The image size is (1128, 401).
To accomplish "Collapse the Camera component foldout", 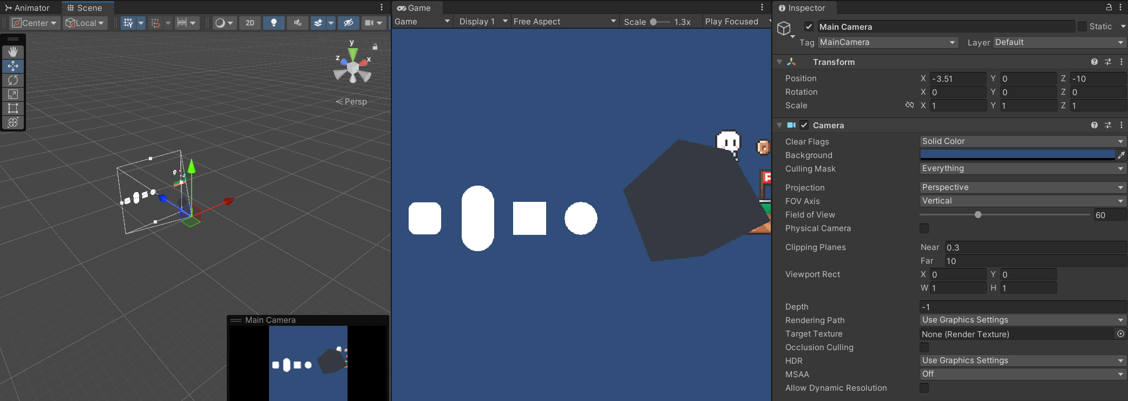I will coord(779,125).
